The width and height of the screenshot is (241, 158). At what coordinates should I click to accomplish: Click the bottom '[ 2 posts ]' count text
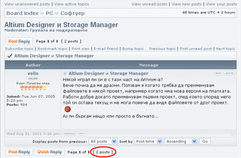click(103, 152)
